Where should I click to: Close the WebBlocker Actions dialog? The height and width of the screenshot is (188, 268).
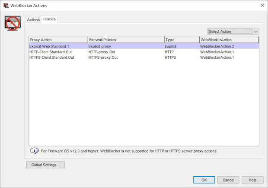pyautogui.click(x=262, y=5)
